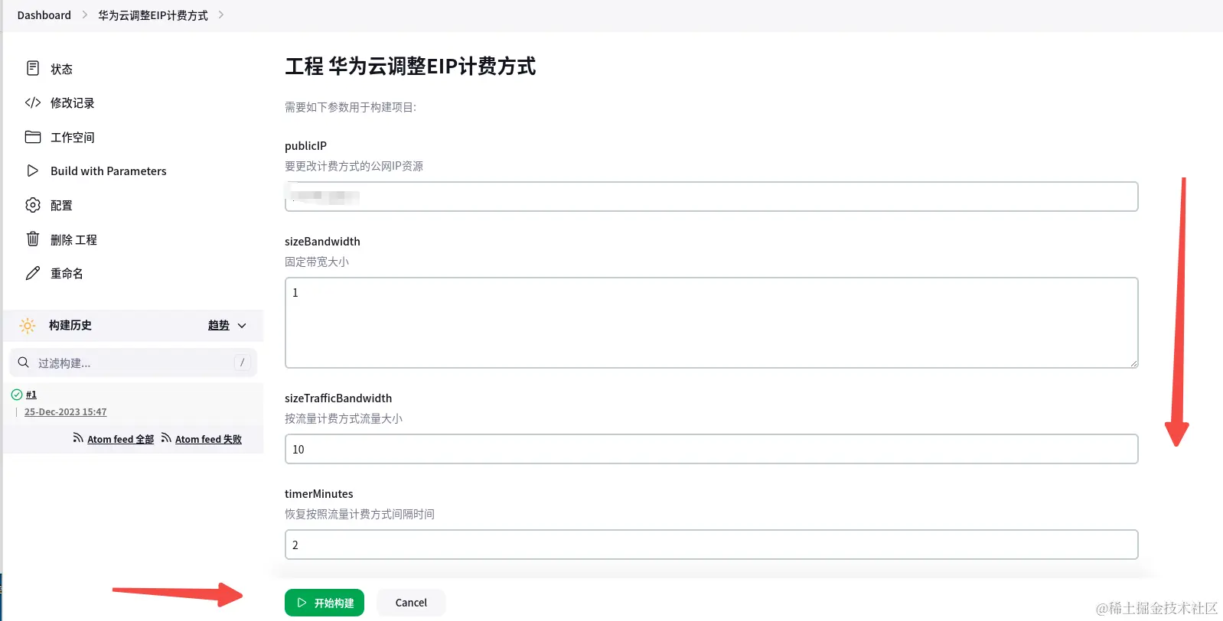Click the 配置 gear icon

33,205
